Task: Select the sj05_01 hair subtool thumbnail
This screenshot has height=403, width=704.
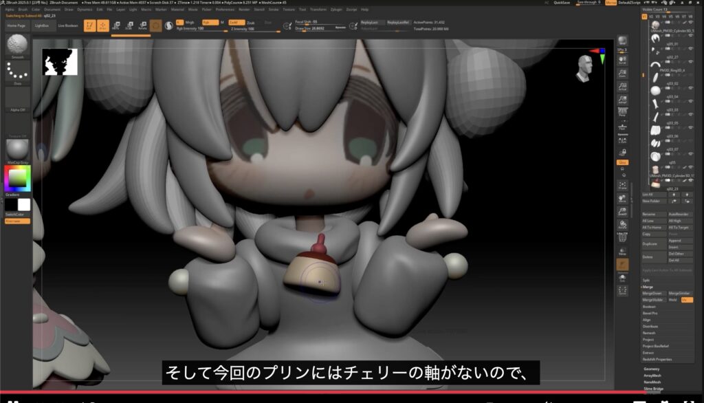Action: click(655, 39)
